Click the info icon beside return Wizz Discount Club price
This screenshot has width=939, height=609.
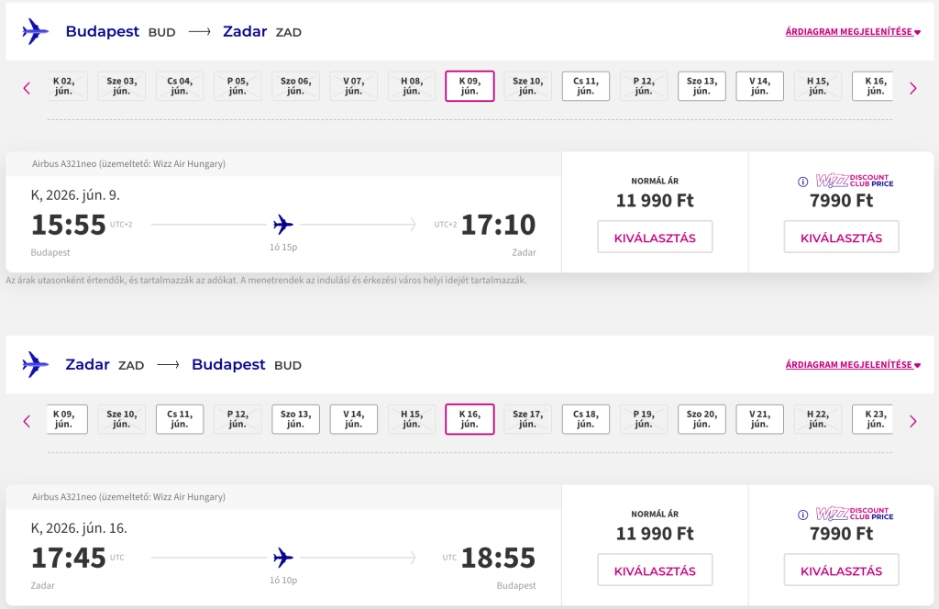tap(803, 515)
